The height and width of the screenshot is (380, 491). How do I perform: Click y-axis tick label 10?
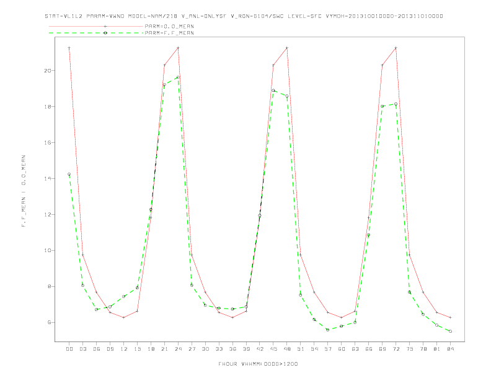point(48,250)
